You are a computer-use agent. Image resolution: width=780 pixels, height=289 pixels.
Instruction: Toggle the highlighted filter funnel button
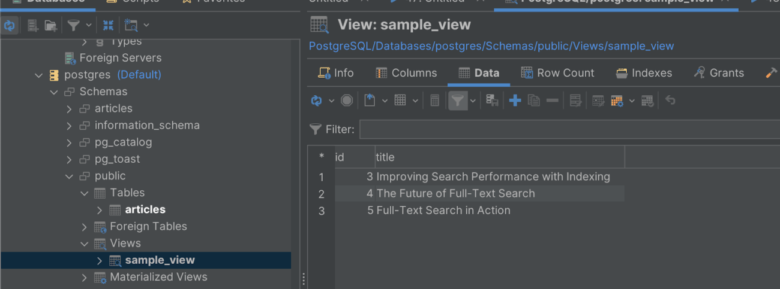coord(457,101)
